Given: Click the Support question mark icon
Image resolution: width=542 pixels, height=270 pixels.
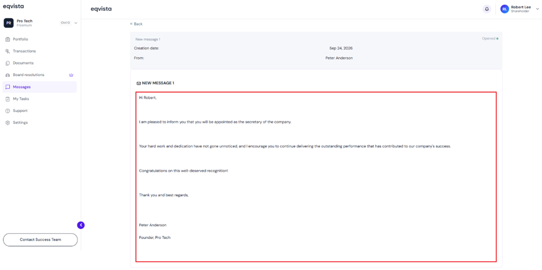Looking at the screenshot, I should click(8, 111).
